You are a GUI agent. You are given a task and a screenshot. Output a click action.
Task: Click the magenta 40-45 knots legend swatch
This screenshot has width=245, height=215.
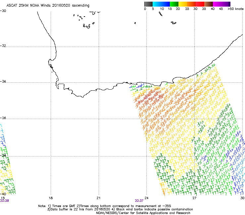pos(217,4)
